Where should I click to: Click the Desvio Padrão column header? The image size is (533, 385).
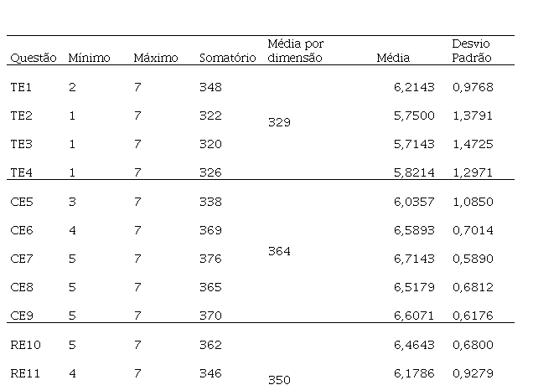[472, 51]
